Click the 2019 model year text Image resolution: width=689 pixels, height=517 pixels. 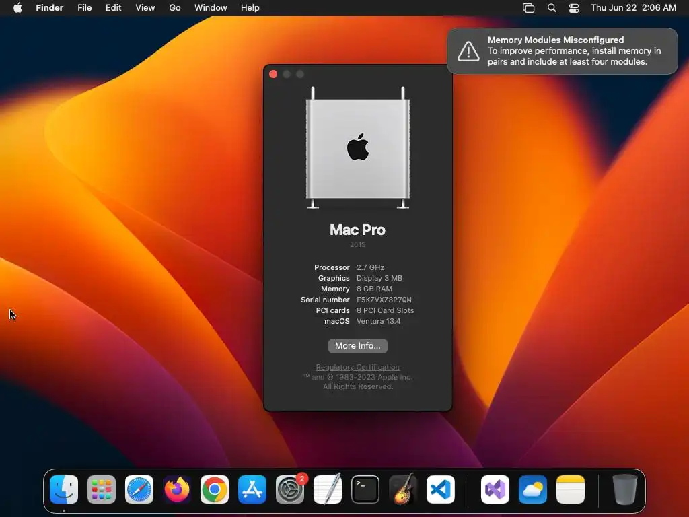(358, 244)
